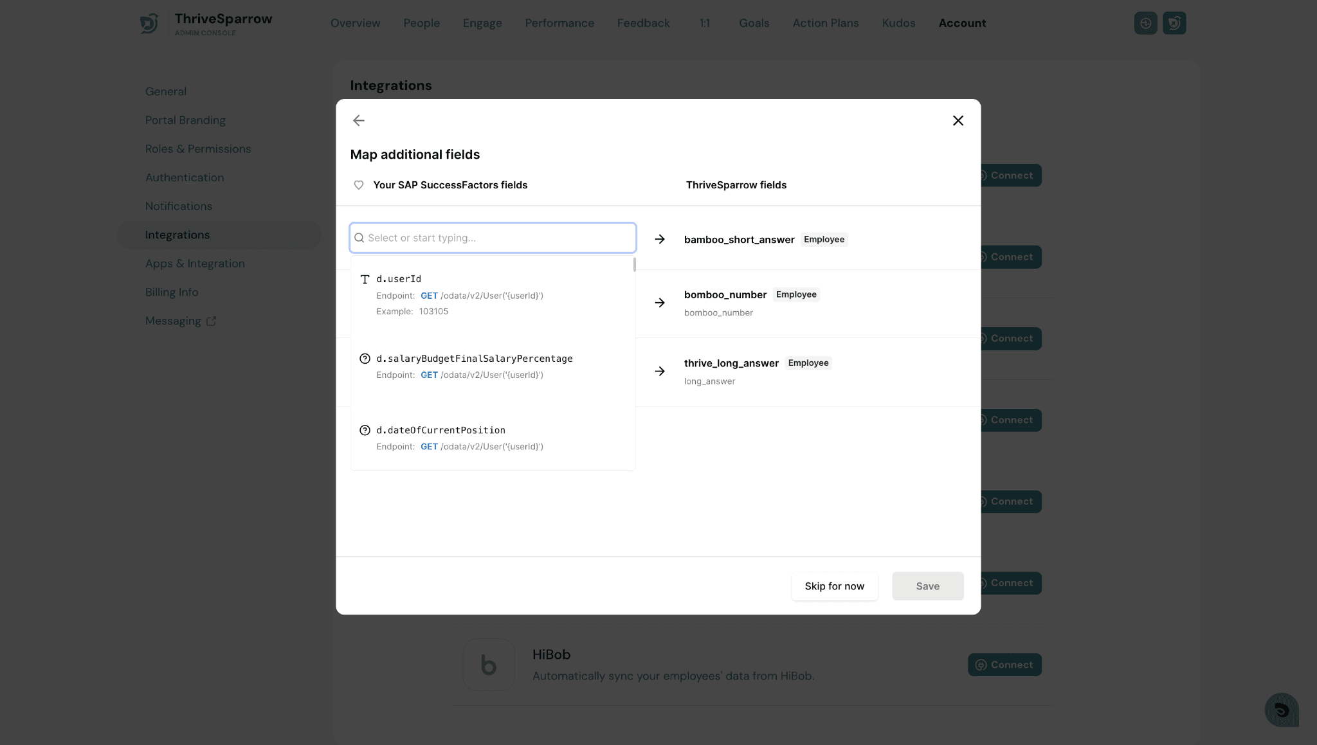
Task: Switch to the Engage tab
Action: [x=482, y=23]
